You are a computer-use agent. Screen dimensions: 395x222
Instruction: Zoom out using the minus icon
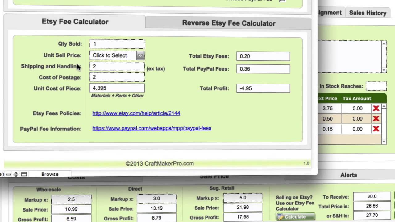(x=9, y=175)
